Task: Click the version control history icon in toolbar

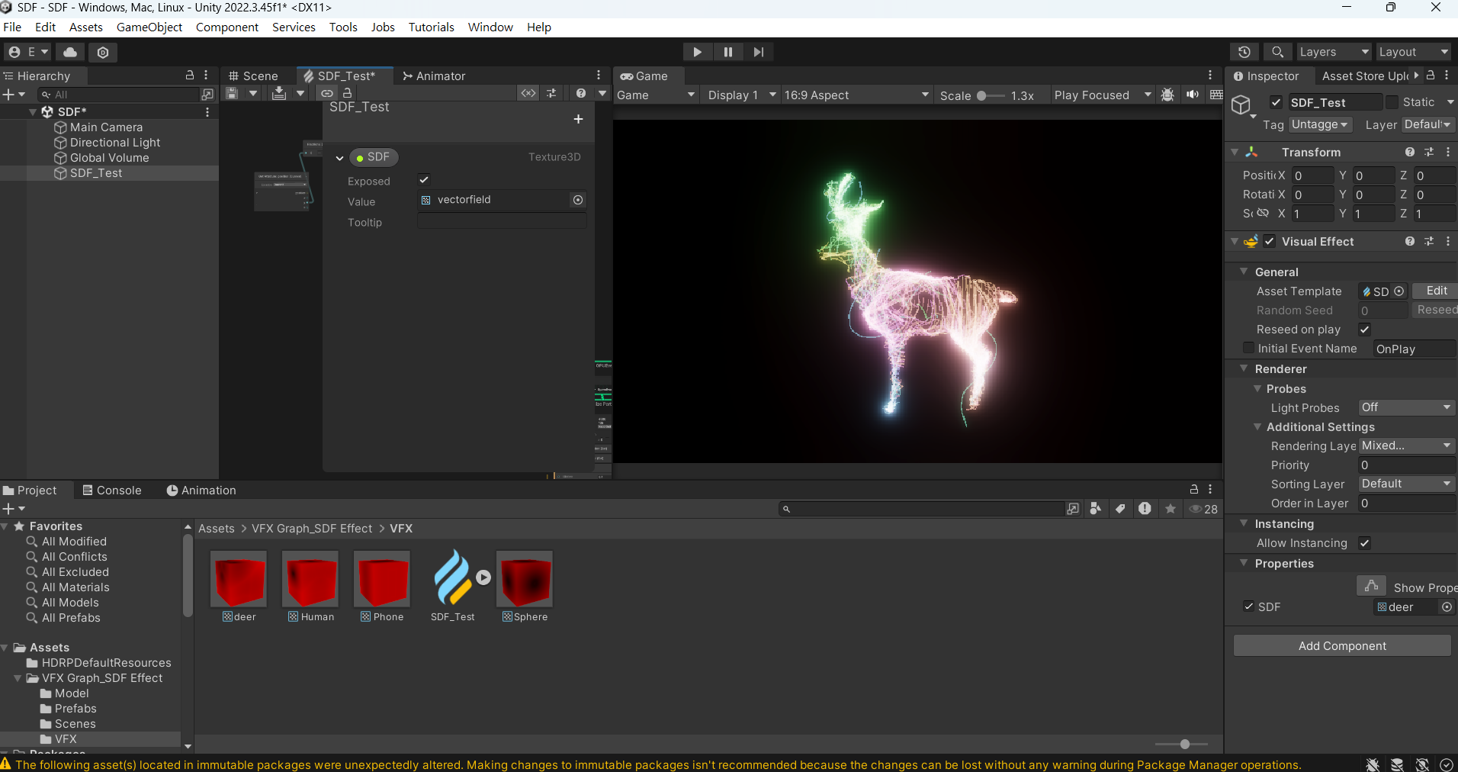Action: (1244, 51)
